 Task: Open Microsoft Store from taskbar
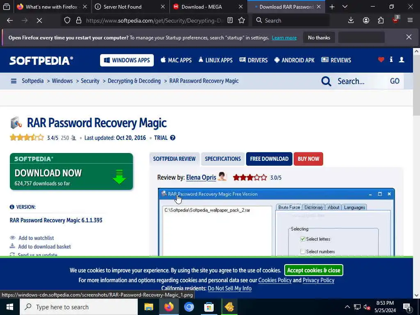pos(209,307)
